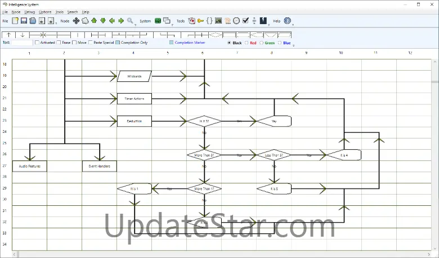This screenshot has width=439, height=258.
Task: Enable the Erase checkbox
Action: 59,43
